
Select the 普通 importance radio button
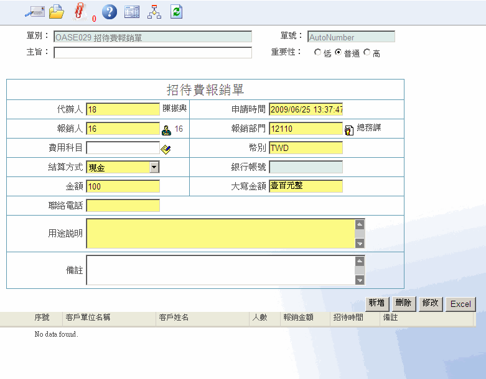[x=339, y=53]
